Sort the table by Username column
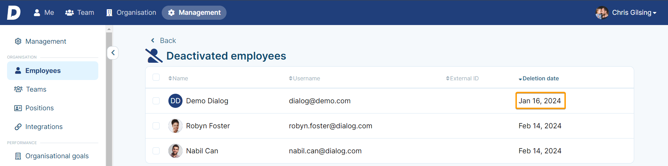This screenshot has width=668, height=166. [x=304, y=79]
